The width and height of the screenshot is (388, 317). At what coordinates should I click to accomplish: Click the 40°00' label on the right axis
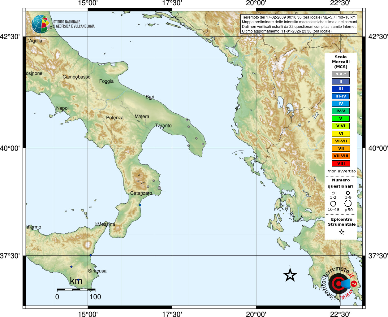378,148
